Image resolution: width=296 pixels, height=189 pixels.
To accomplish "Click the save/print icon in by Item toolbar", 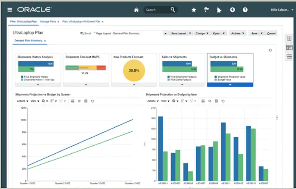I will tap(203, 101).
